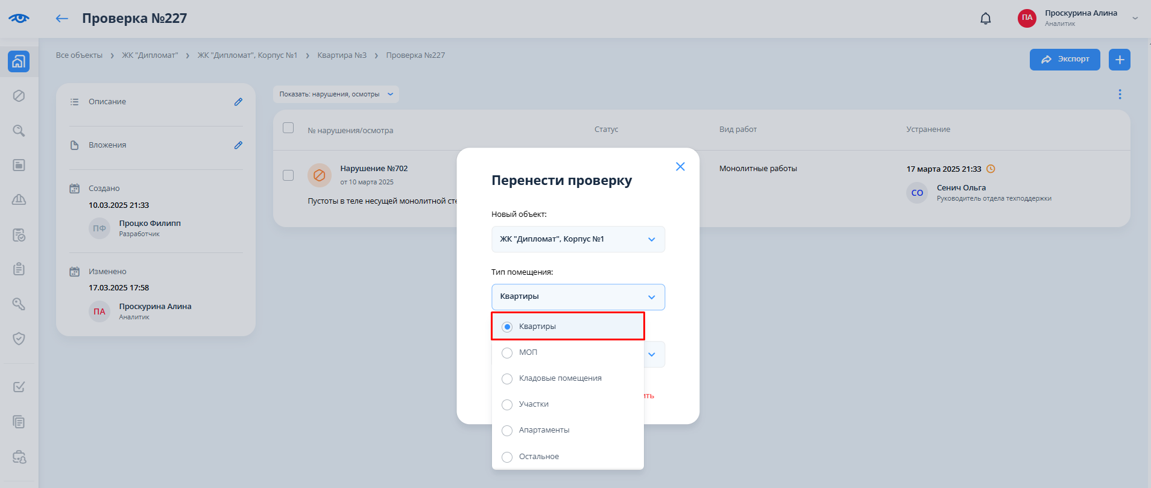Open the search icon in sidebar
The image size is (1151, 488).
19,131
